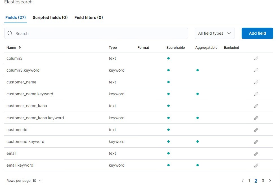The image size is (280, 188).
Task: Click pencil icon for column3.keyword row
Action: pyautogui.click(x=256, y=70)
